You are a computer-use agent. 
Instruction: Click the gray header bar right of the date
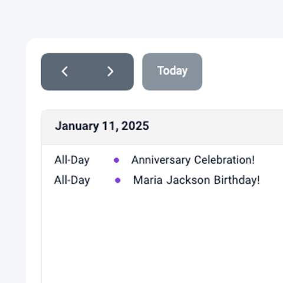coord(216,127)
